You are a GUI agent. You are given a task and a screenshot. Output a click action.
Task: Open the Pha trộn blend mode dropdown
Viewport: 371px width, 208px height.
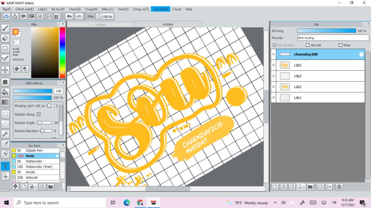pyautogui.click(x=333, y=38)
